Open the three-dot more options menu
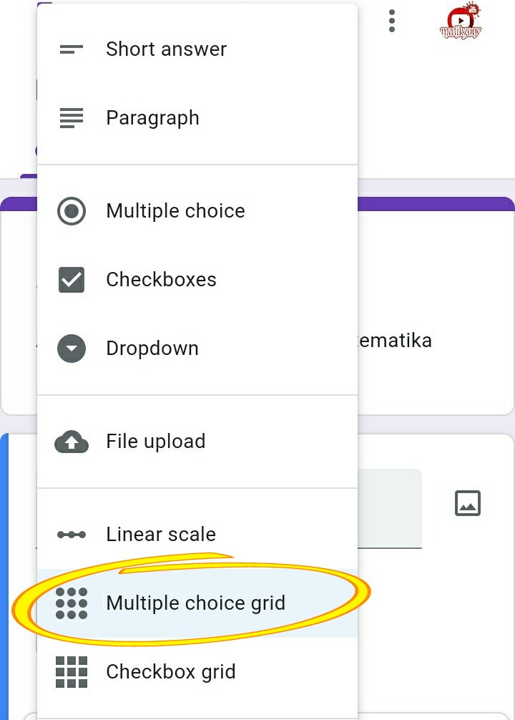Viewport: 515px width, 720px height. coord(392,21)
